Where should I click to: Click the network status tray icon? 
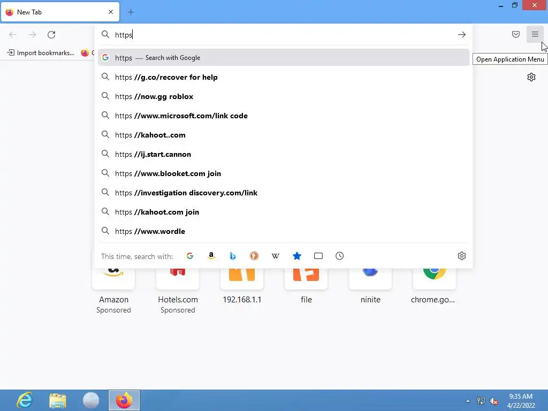481,401
